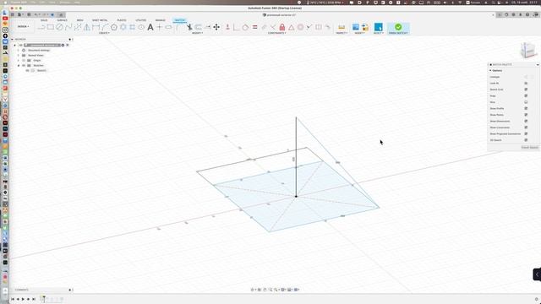Toggle the Look At option
Viewport: 541px width, 304px height.
(x=526, y=83)
